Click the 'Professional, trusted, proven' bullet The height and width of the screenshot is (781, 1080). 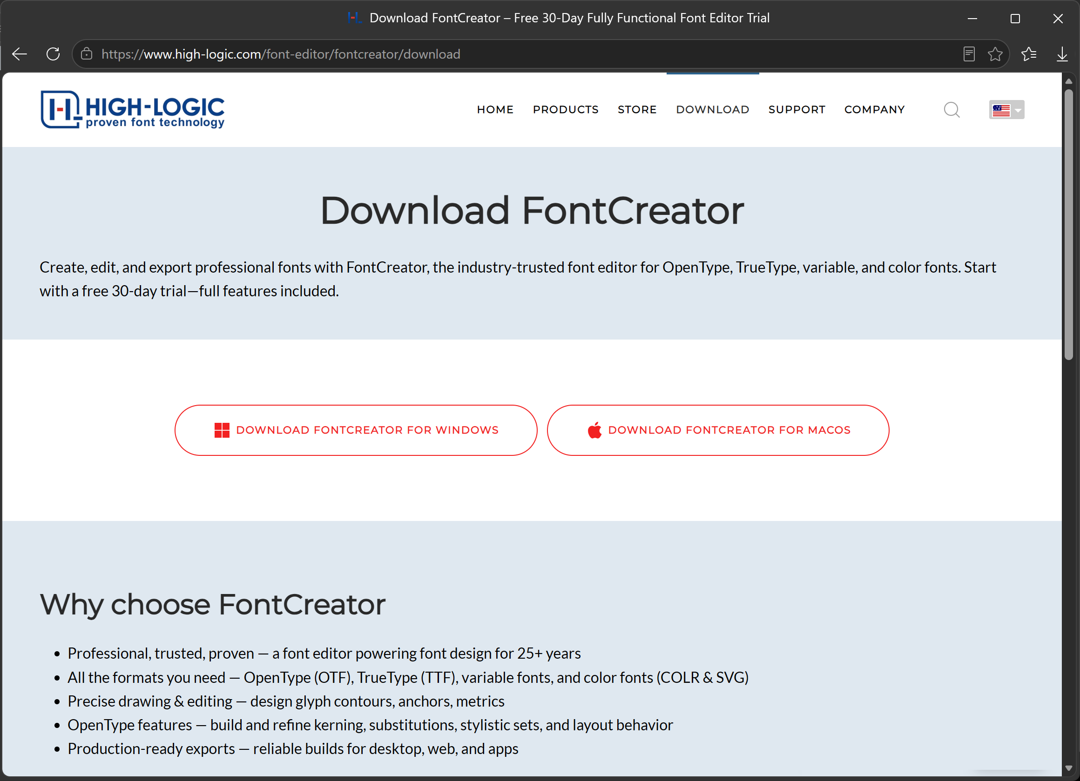coord(324,654)
